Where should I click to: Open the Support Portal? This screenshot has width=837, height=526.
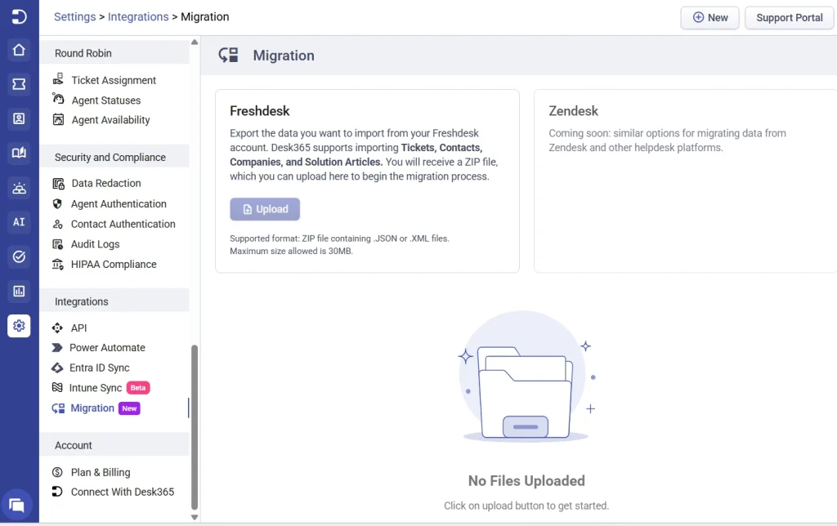point(789,18)
